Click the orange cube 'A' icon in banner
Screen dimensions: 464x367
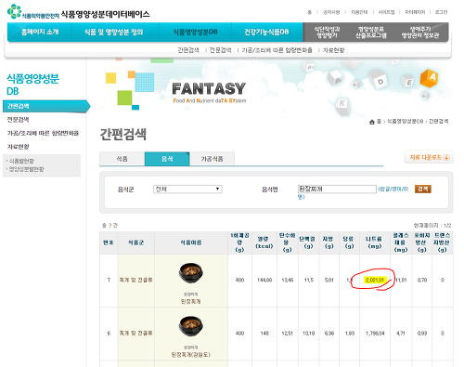429,78
